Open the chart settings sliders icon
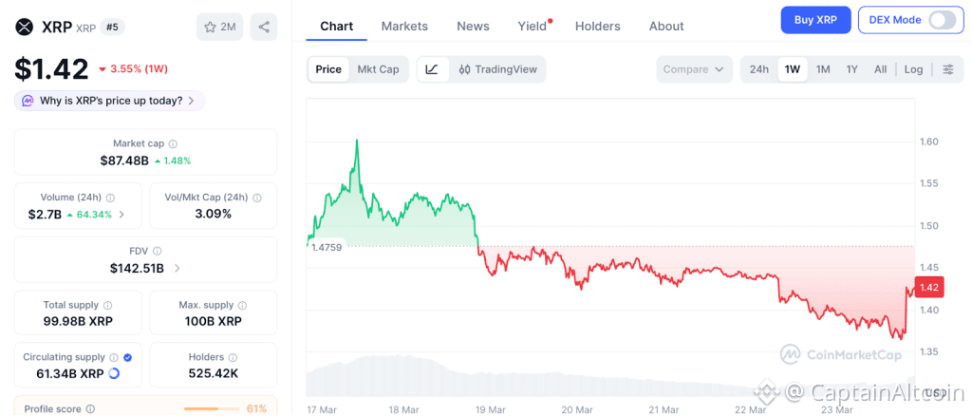 947,69
